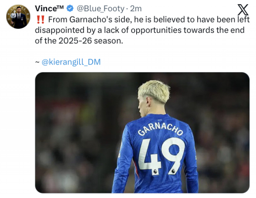
Task: Open the Vince™ display name
Action: coord(49,9)
